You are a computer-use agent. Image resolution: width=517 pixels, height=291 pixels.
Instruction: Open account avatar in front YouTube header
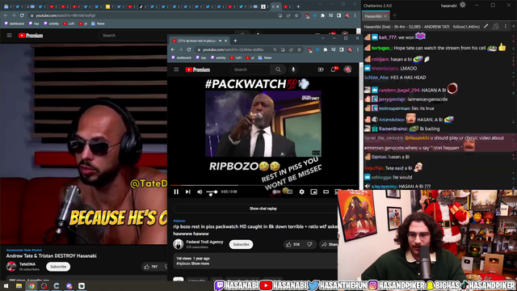pyautogui.click(x=347, y=70)
